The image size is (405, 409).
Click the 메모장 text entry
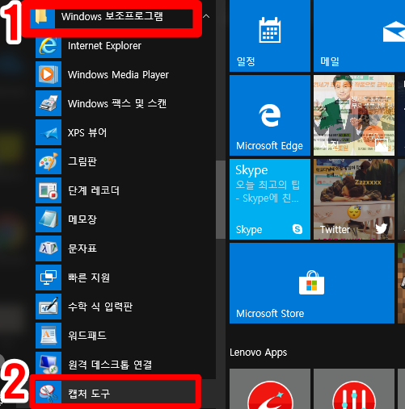[x=82, y=219]
